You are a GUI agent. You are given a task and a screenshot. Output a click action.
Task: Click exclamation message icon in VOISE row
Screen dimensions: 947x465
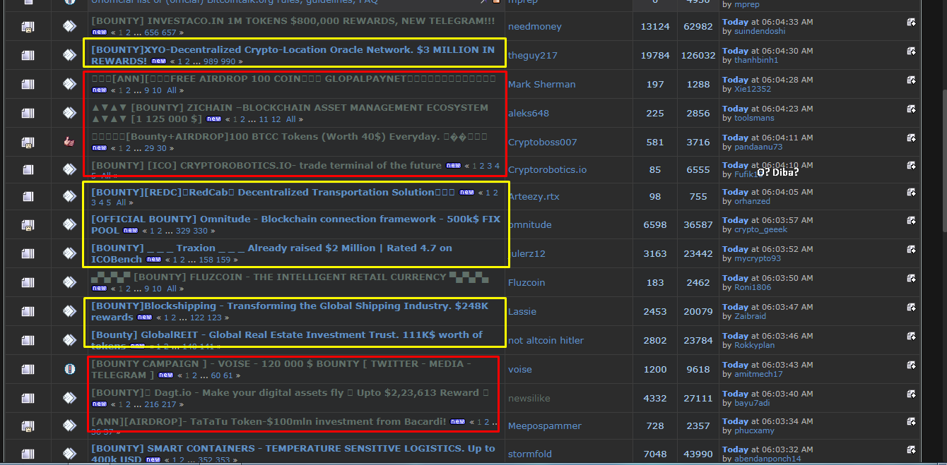point(69,369)
